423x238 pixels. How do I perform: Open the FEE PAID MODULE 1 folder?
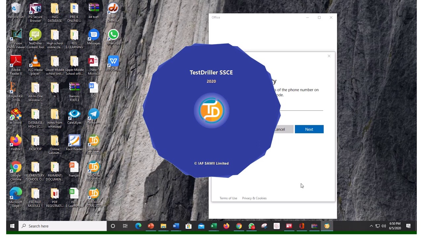pos(35,198)
